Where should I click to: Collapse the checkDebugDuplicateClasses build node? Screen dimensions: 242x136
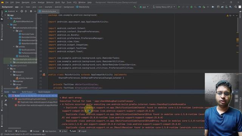point(13,99)
